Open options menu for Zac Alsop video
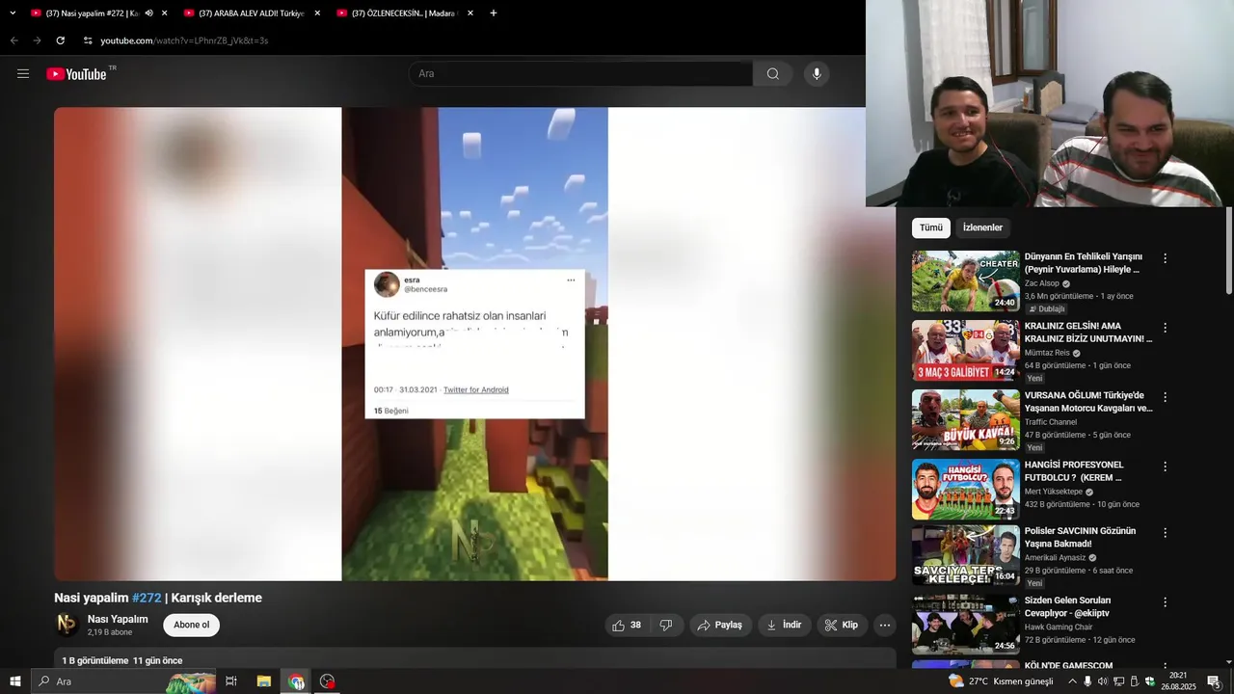The height and width of the screenshot is (694, 1234). 1165,258
